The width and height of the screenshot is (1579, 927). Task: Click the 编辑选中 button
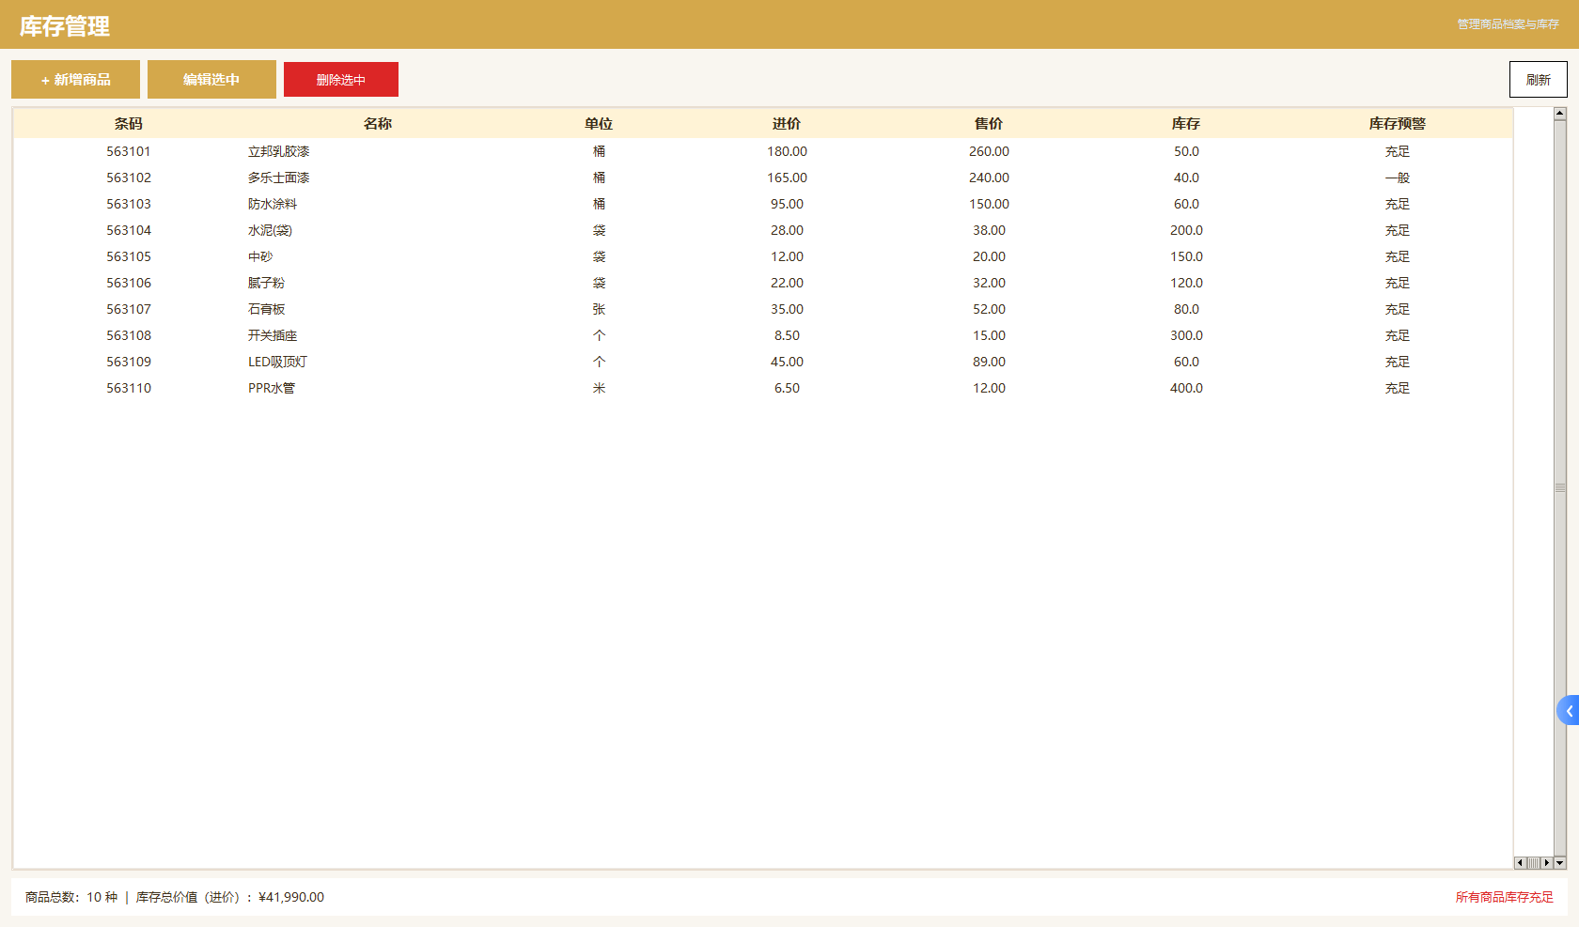(211, 80)
